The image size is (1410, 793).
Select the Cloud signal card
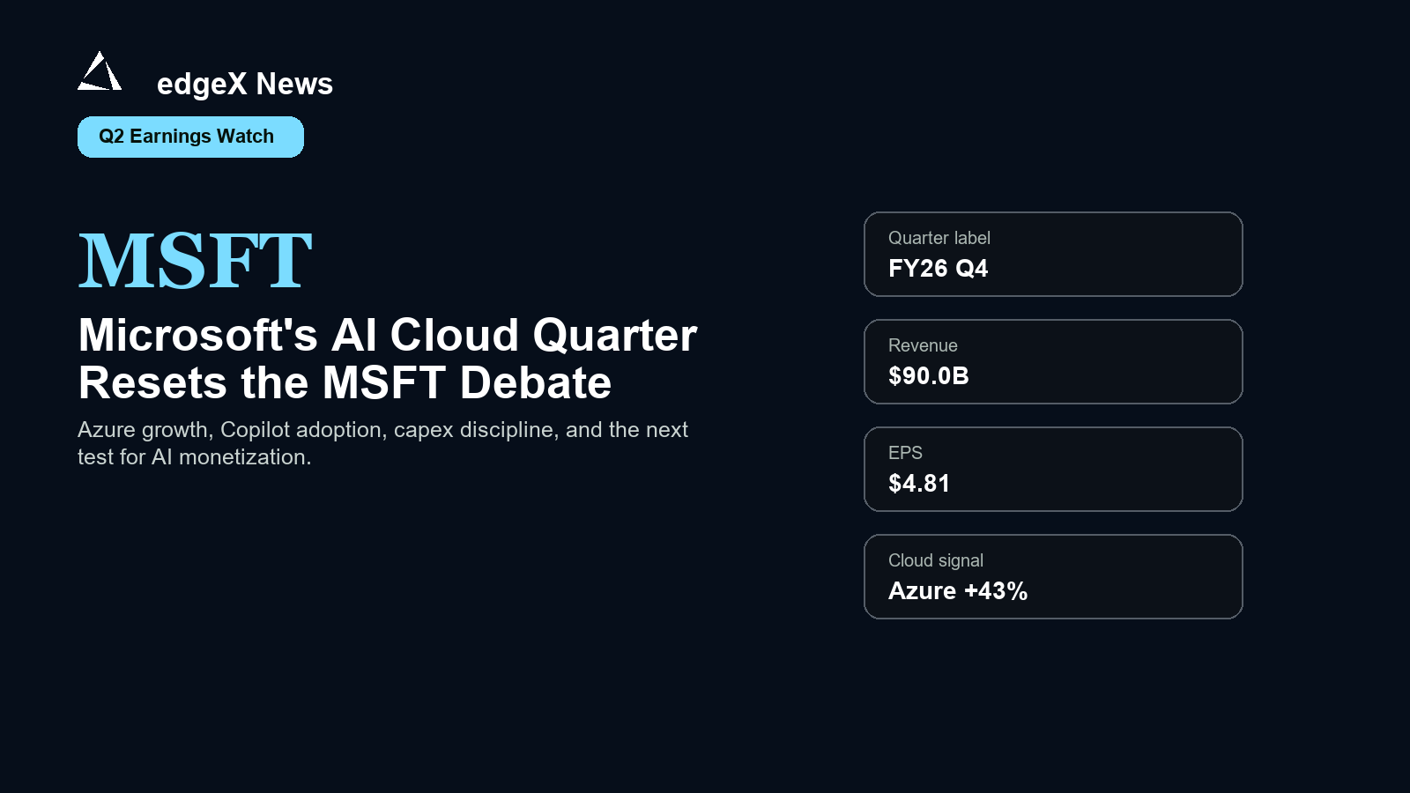(1053, 576)
